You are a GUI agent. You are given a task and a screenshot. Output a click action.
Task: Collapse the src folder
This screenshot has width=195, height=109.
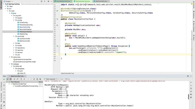point(5,9)
